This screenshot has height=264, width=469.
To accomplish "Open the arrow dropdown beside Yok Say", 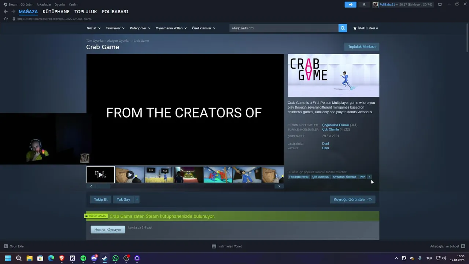I will pyautogui.click(x=137, y=199).
